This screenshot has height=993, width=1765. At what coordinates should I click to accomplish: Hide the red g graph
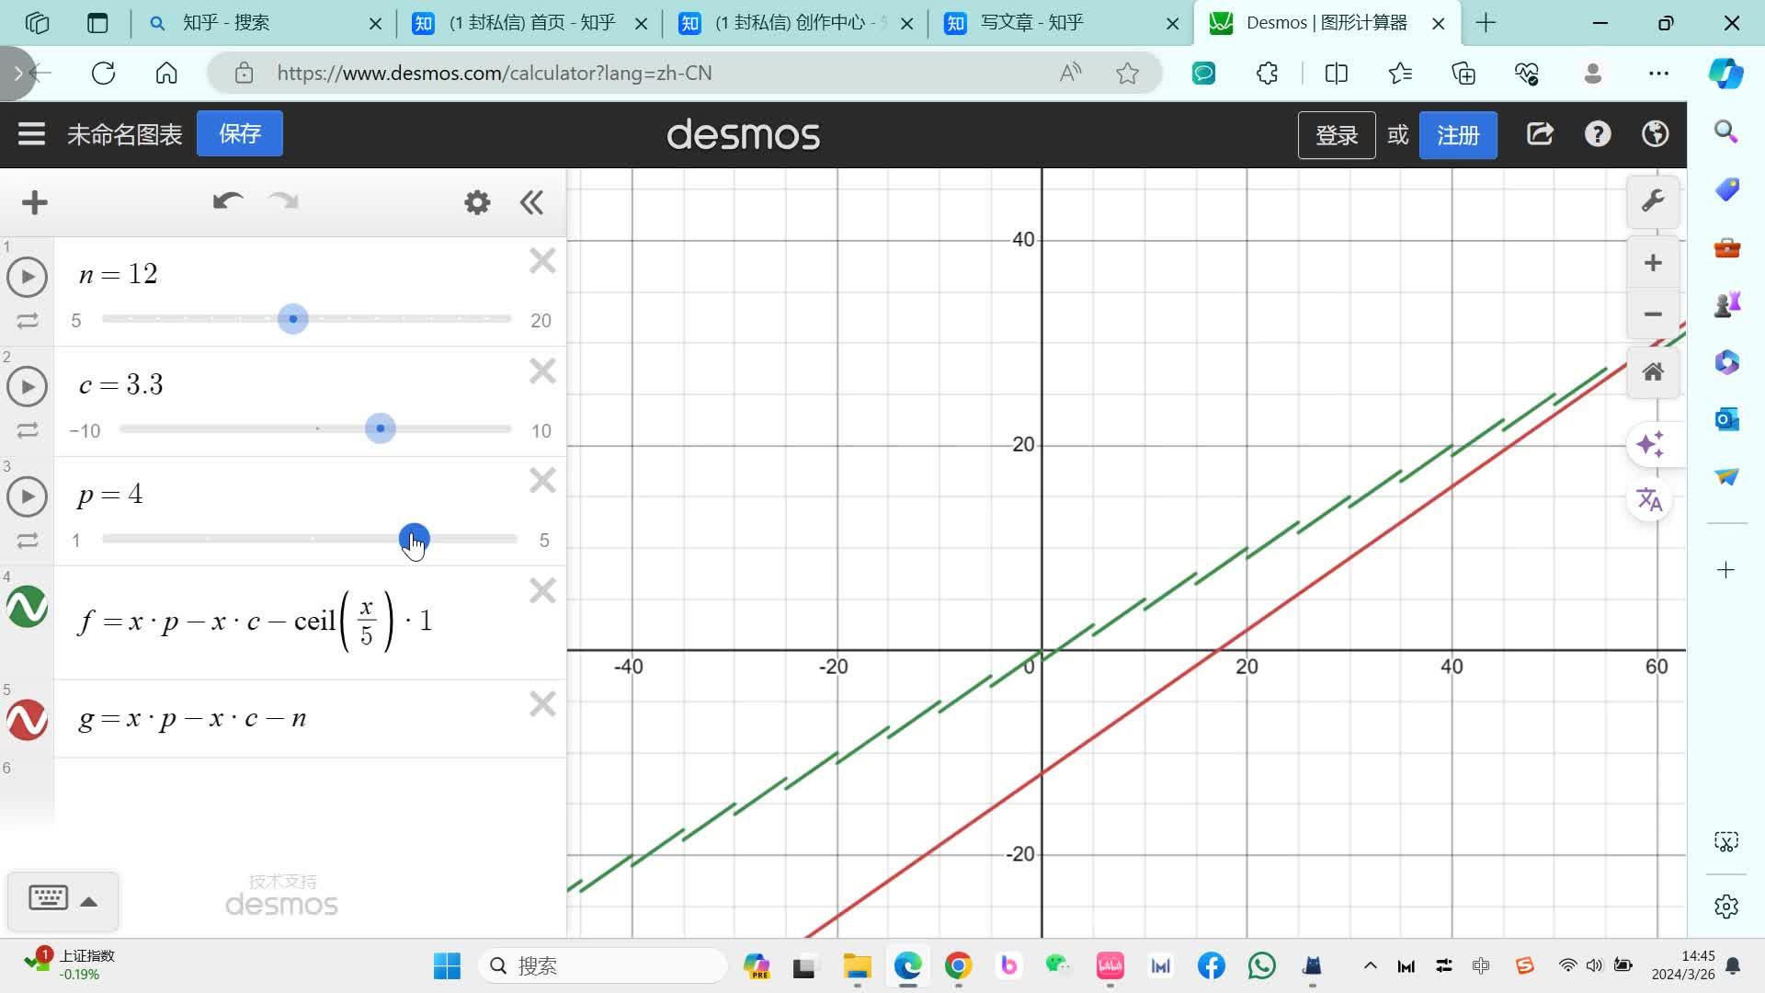point(28,720)
